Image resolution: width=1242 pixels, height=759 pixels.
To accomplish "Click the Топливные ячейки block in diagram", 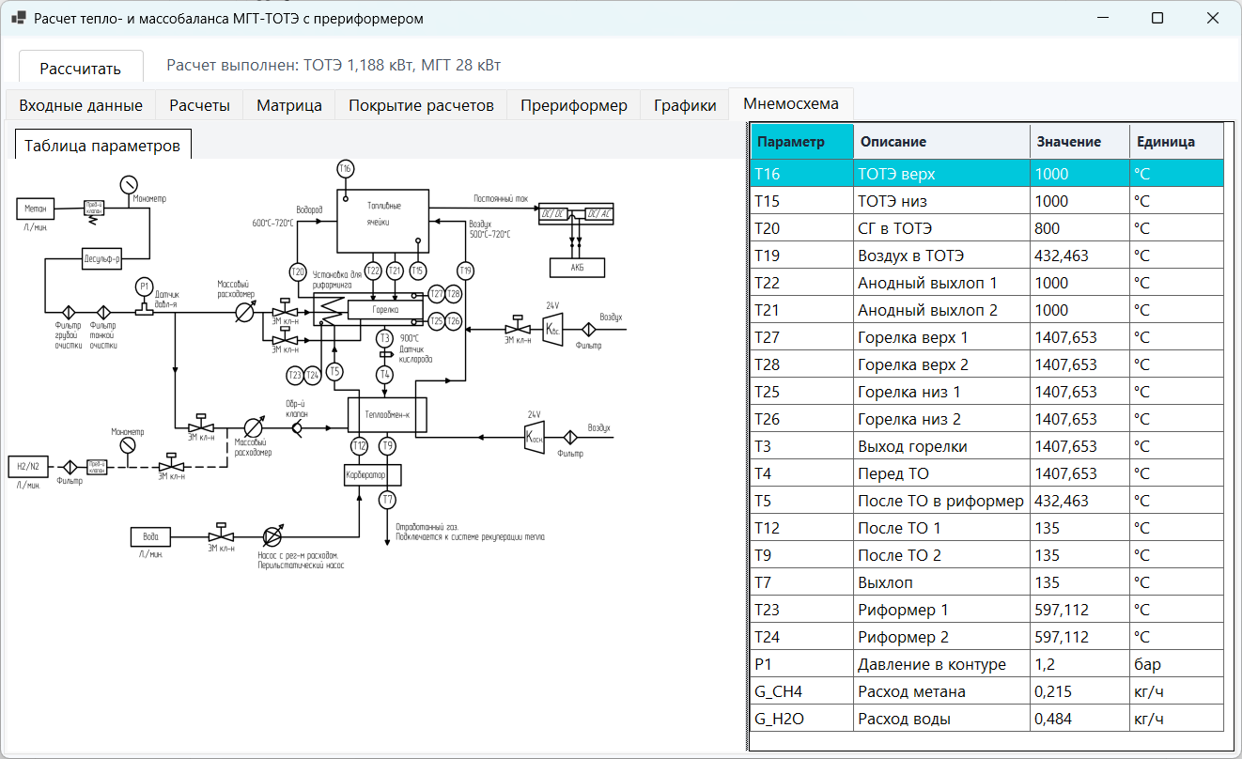I will point(382,221).
